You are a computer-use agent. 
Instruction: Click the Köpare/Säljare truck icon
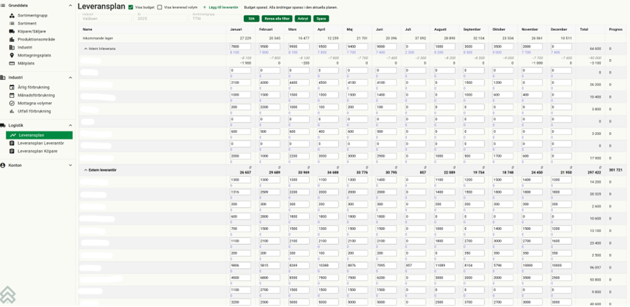[11, 31]
